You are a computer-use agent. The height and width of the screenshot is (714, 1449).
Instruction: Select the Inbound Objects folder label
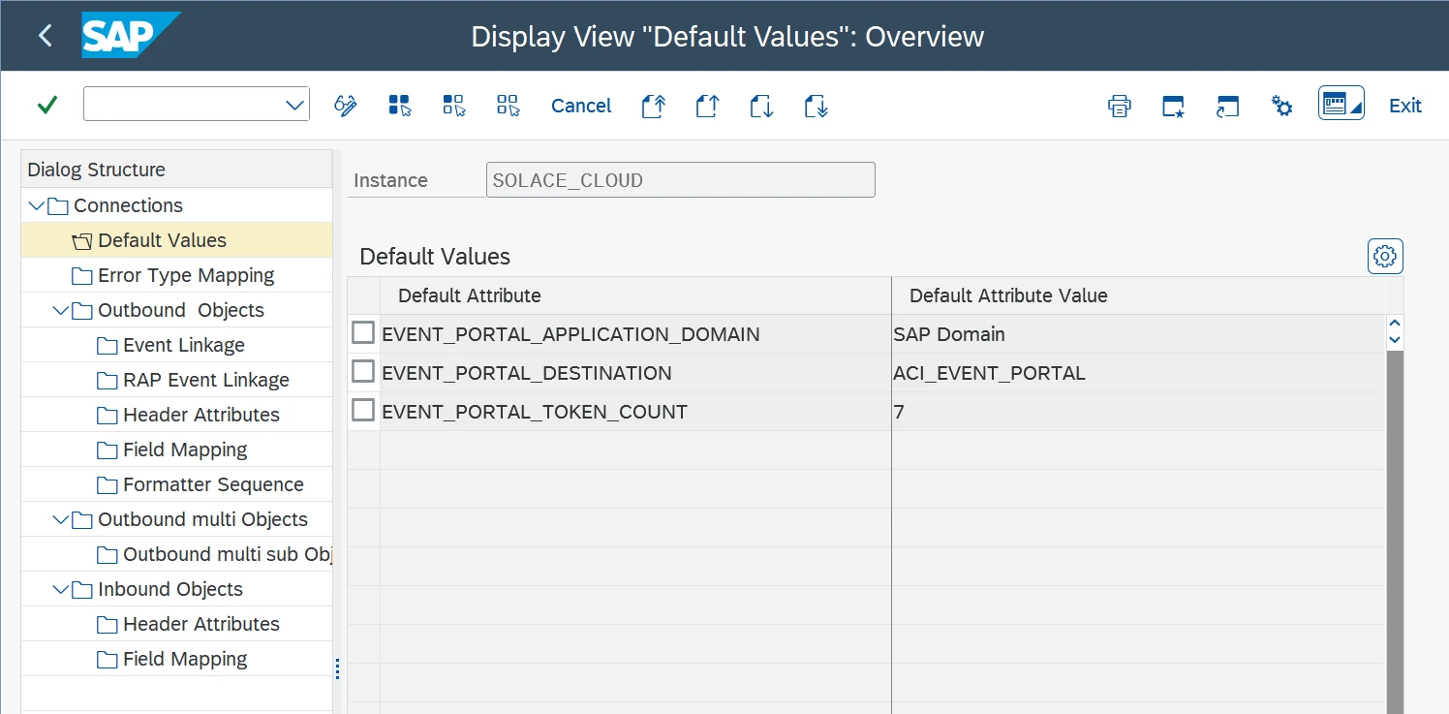[x=170, y=589]
